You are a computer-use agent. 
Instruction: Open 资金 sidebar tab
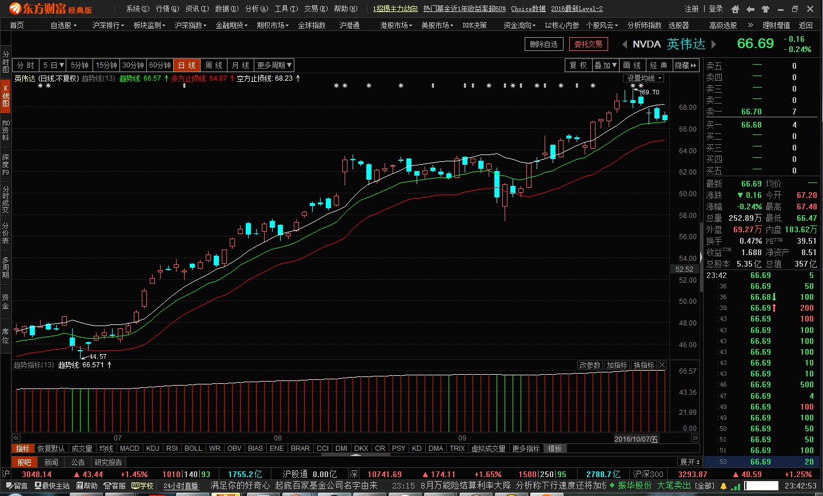pyautogui.click(x=6, y=301)
